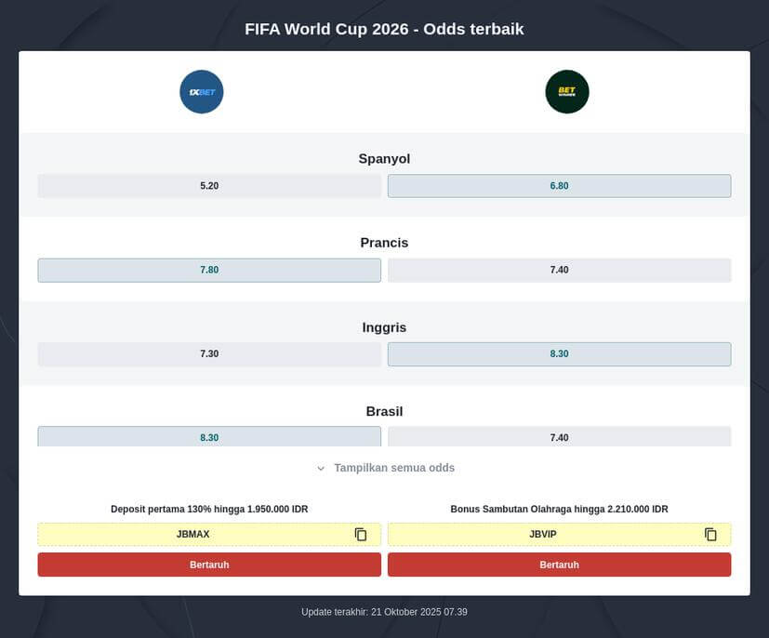
Task: Click the JBMAX promo code field
Action: click(193, 535)
